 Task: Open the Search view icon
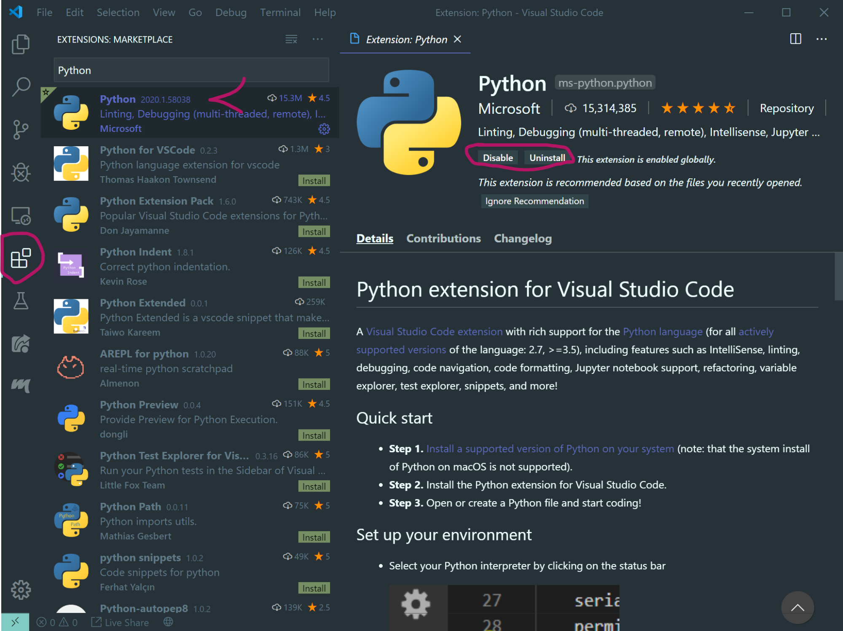20,87
